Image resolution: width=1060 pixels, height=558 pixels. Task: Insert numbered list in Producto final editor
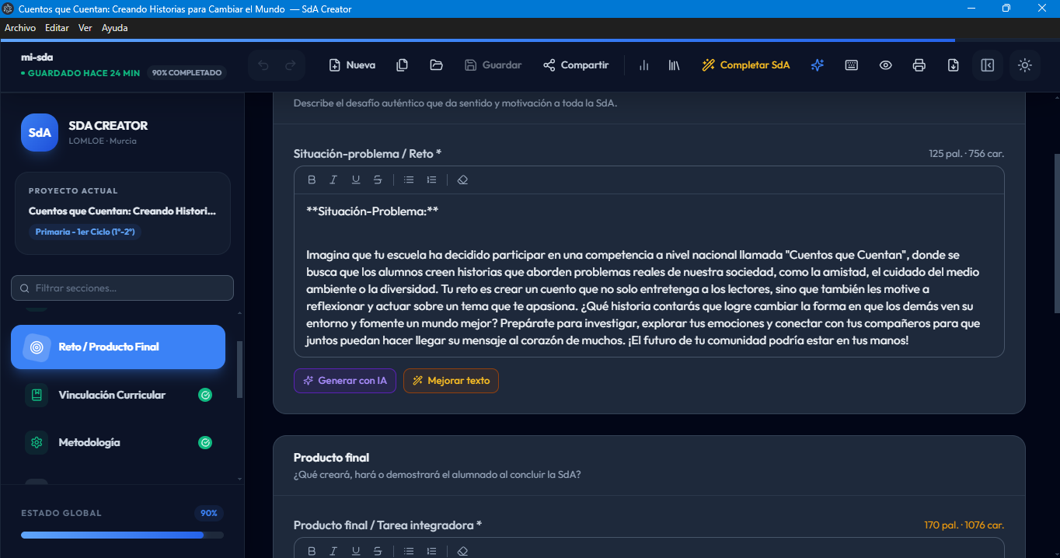tap(431, 551)
